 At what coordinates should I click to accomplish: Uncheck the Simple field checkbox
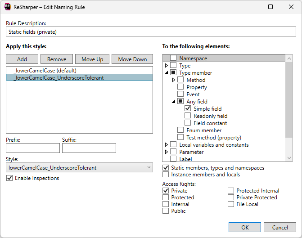(x=188, y=109)
